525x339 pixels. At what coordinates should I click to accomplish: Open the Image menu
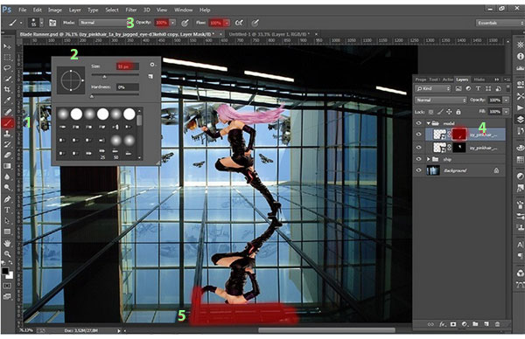(55, 10)
